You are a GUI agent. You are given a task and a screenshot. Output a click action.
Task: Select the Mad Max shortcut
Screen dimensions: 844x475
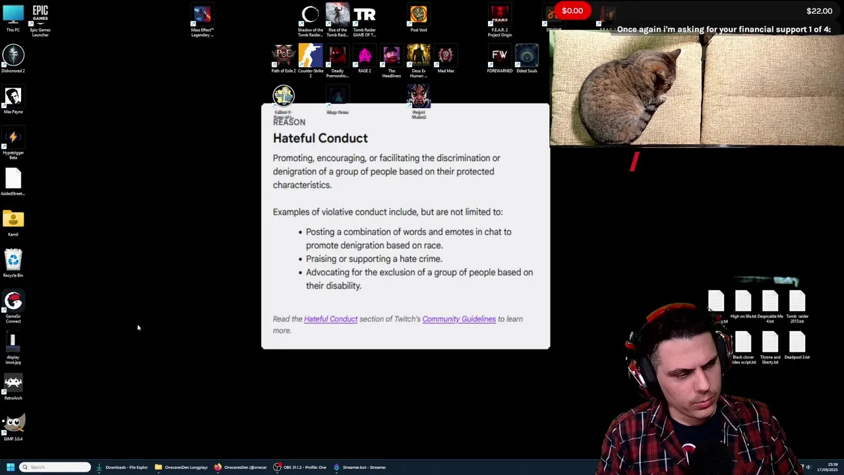pyautogui.click(x=446, y=59)
